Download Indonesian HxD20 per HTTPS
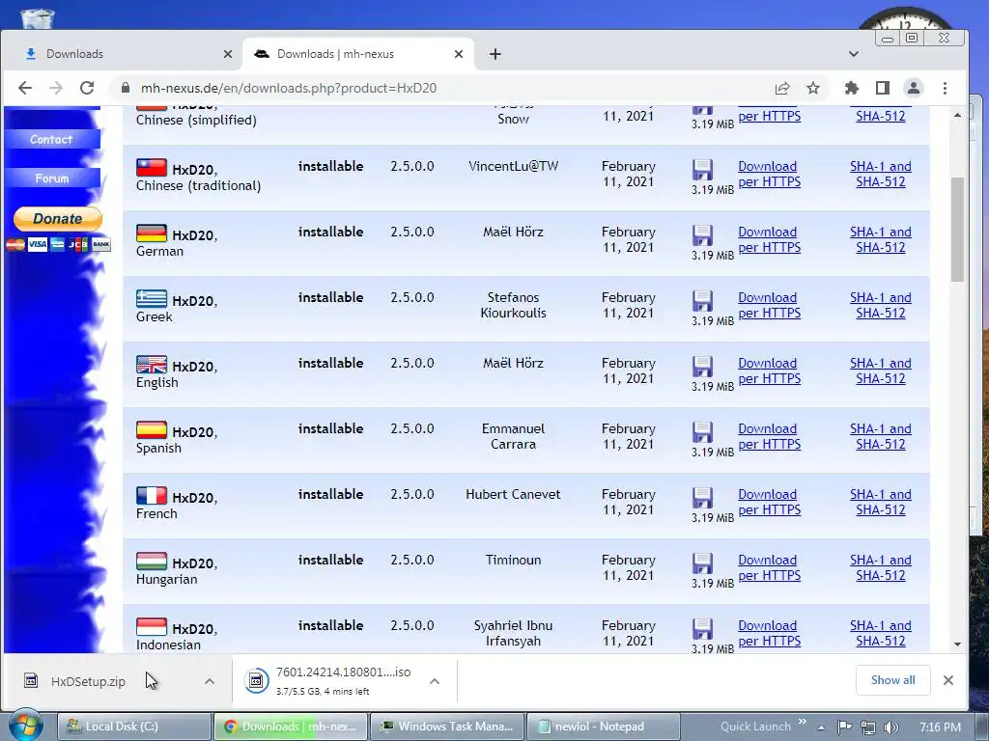The width and height of the screenshot is (989, 741). 769,633
